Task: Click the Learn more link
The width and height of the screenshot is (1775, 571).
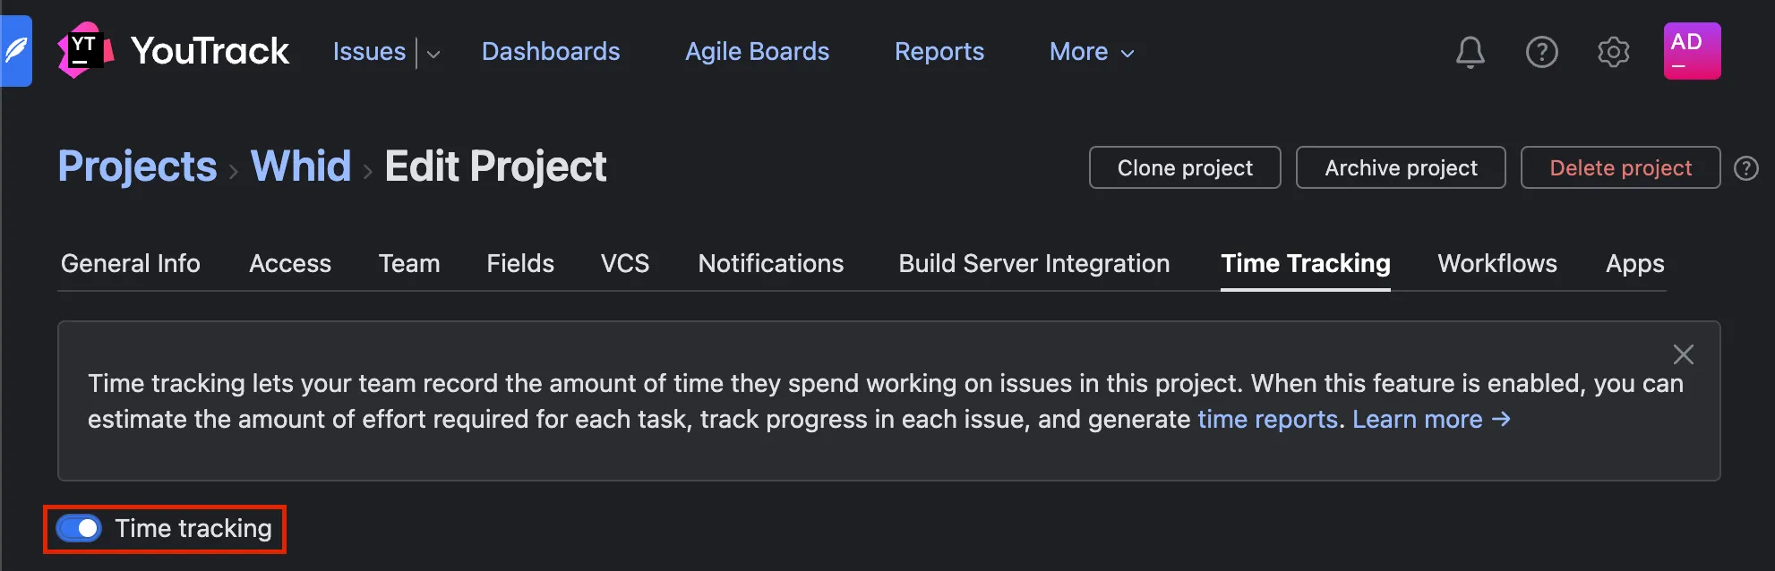Action: tap(1431, 419)
